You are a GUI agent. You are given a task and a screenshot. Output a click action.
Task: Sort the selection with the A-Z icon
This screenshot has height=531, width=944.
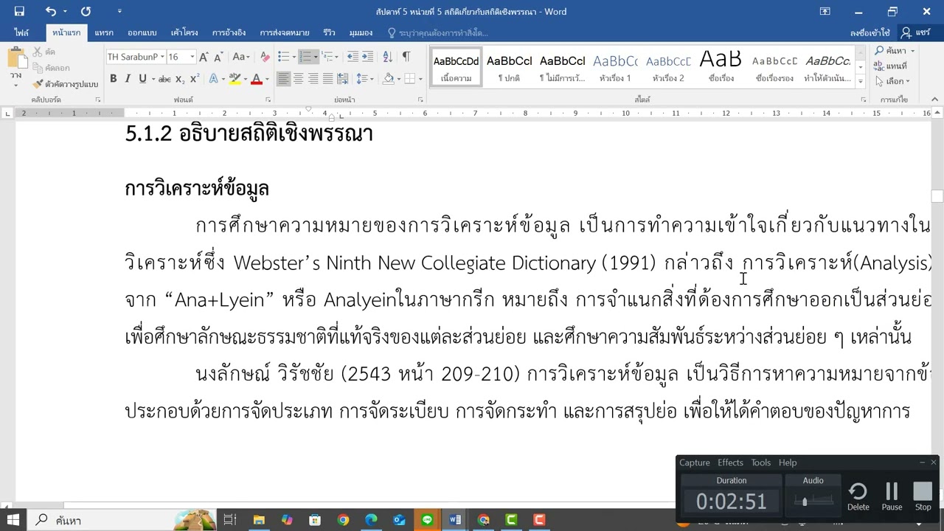pyautogui.click(x=386, y=57)
